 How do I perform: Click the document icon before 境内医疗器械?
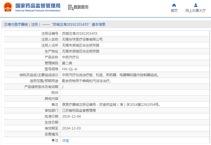tap(6, 25)
